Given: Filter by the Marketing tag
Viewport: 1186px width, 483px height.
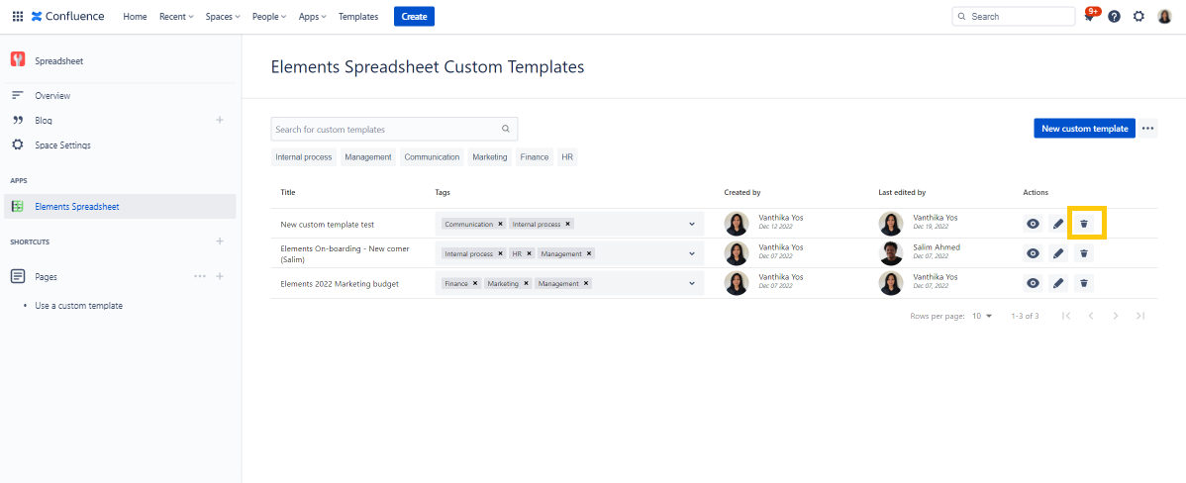Looking at the screenshot, I should [489, 157].
